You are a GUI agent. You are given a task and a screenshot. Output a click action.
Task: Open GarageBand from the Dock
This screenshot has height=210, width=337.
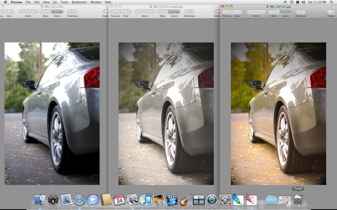coord(185,200)
